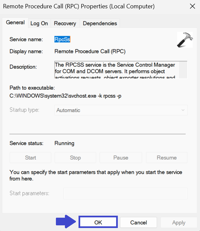Screen dimensions: 200x231
Task: Click the Apply button
Action: [179, 222]
